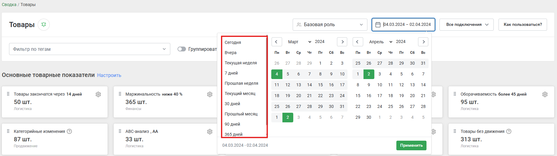The image size is (557, 156).
Task: Click the calendar icon in date field
Action: (378, 25)
